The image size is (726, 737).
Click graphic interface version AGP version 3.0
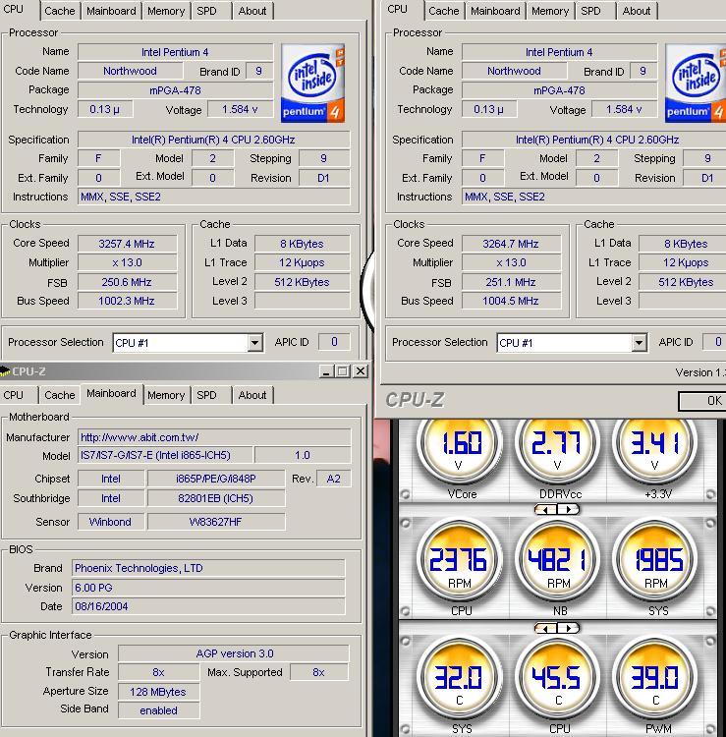tap(234, 653)
